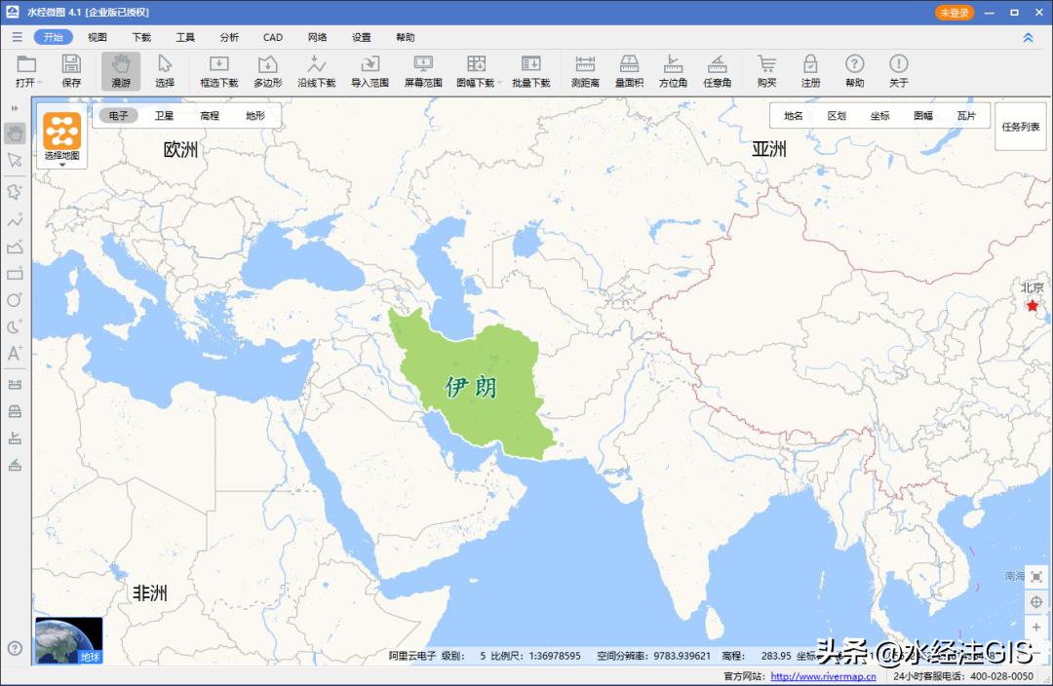
Task: Select the left sidebar pan hand tool
Action: click(15, 133)
